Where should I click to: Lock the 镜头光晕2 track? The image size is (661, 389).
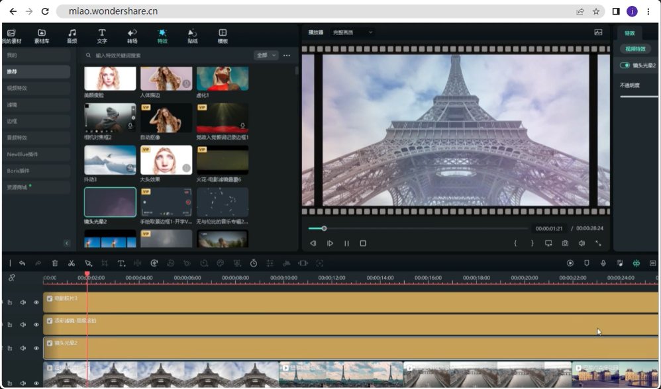tap(10, 348)
